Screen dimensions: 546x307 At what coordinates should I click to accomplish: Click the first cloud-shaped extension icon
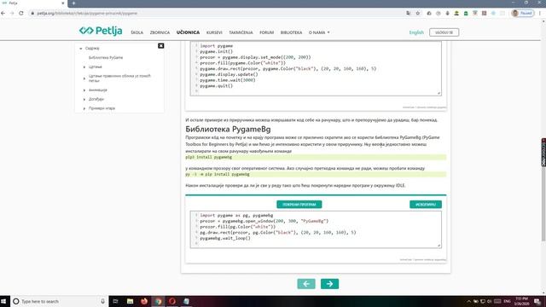[x=429, y=14]
